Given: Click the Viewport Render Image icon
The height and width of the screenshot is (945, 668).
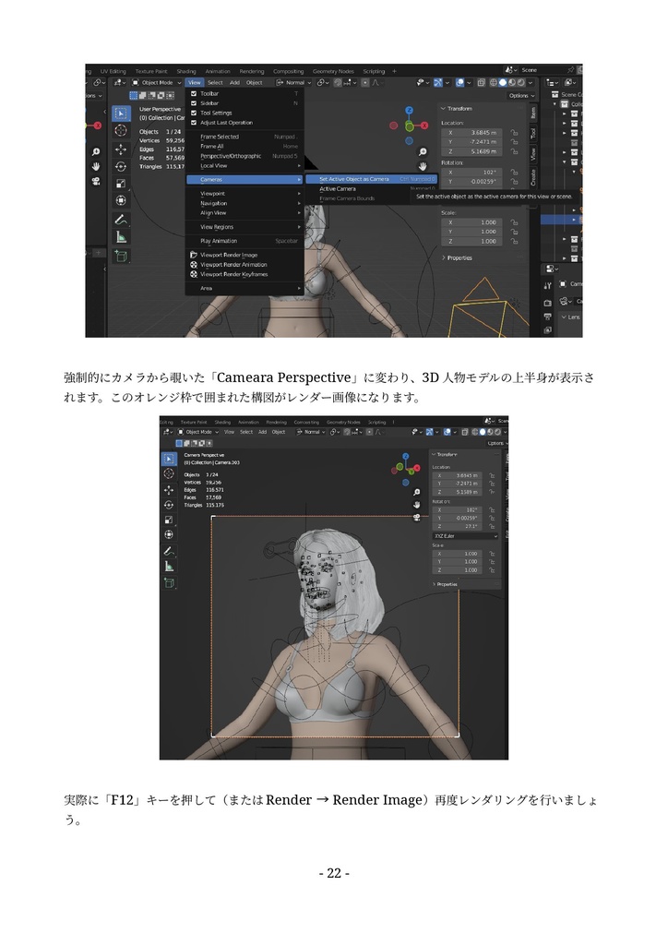Looking at the screenshot, I should [194, 255].
